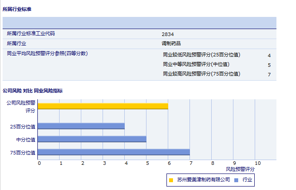Click the 中分位值 axis label
The width and height of the screenshot is (296, 190).
point(26,140)
